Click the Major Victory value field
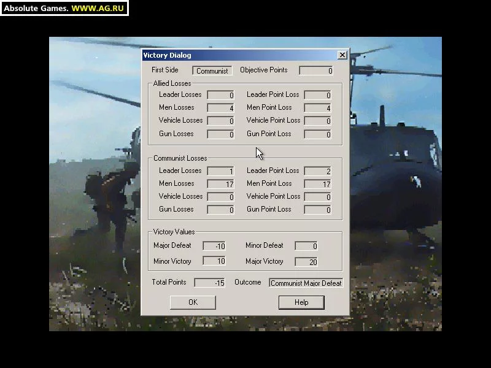Image resolution: width=491 pixels, height=368 pixels. click(306, 262)
